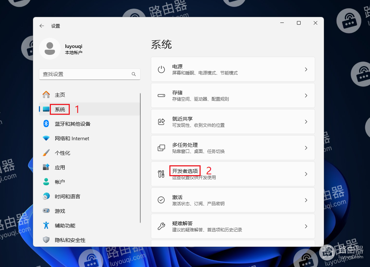
Task: Expand 多任务处理 chevron arrow
Action: click(306, 148)
